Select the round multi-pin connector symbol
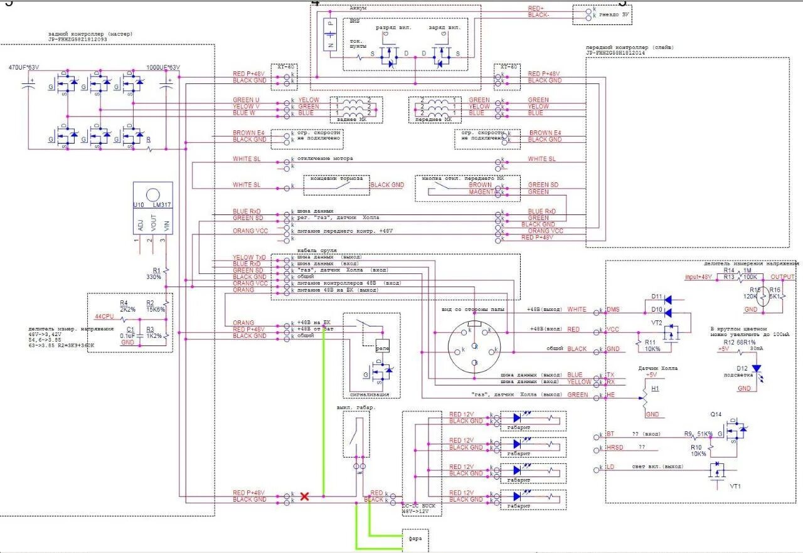 click(x=475, y=347)
